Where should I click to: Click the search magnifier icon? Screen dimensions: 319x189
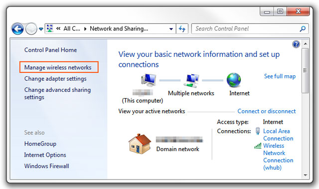tap(303, 29)
